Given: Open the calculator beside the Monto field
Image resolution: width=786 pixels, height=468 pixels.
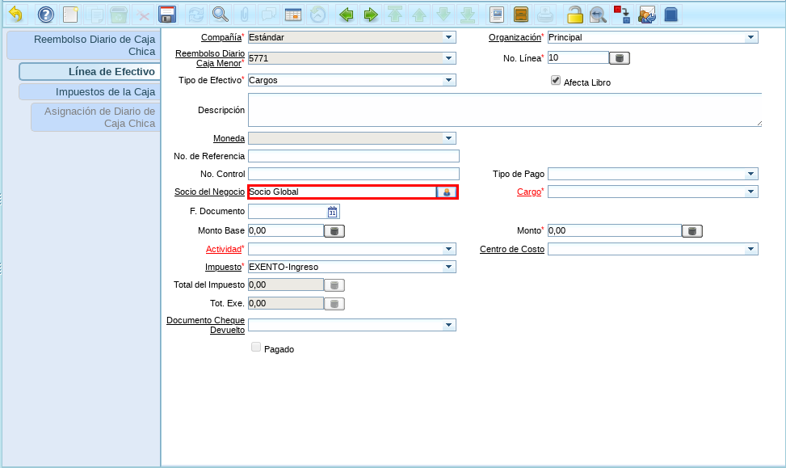Looking at the screenshot, I should click(x=692, y=230).
